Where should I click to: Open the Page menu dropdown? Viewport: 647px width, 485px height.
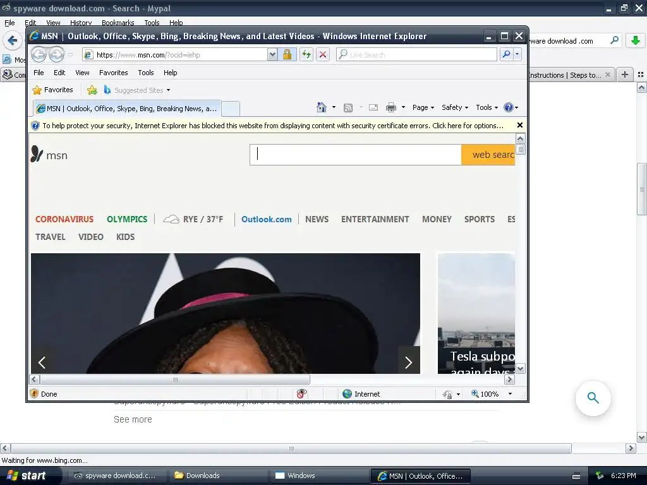423,107
